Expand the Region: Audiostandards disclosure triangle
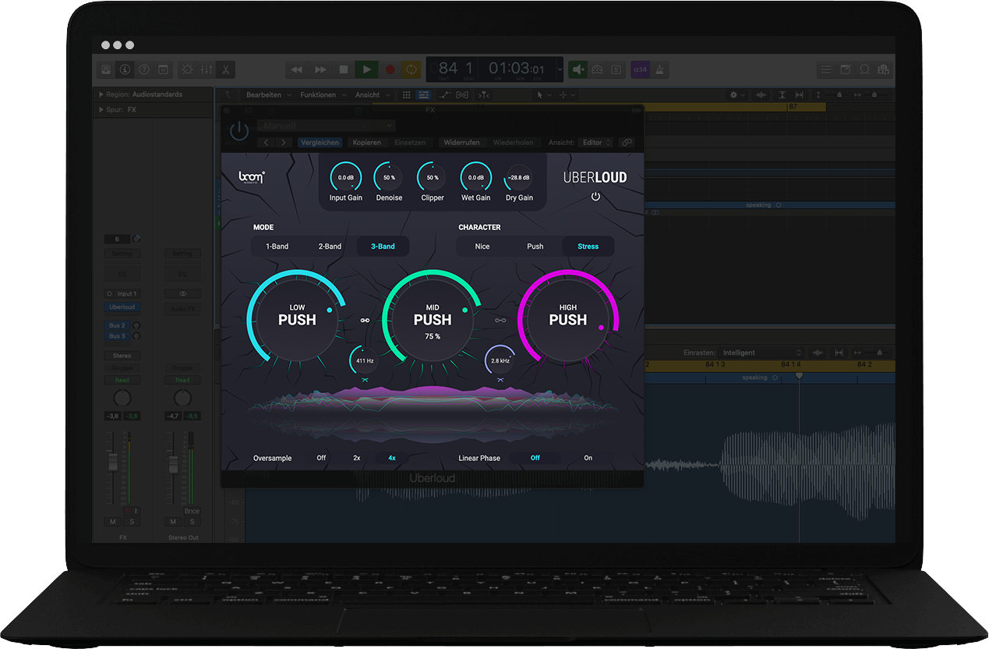989x649 pixels. [101, 94]
